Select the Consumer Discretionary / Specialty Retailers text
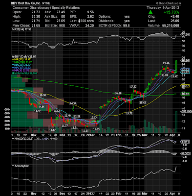The image size is (192, 196). [x=46, y=8]
